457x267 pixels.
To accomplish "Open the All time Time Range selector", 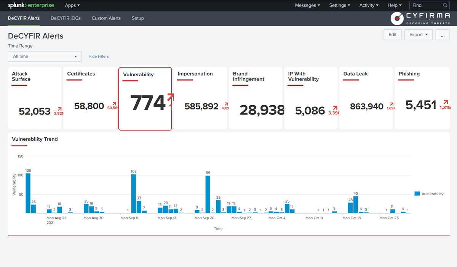I will [x=45, y=56].
